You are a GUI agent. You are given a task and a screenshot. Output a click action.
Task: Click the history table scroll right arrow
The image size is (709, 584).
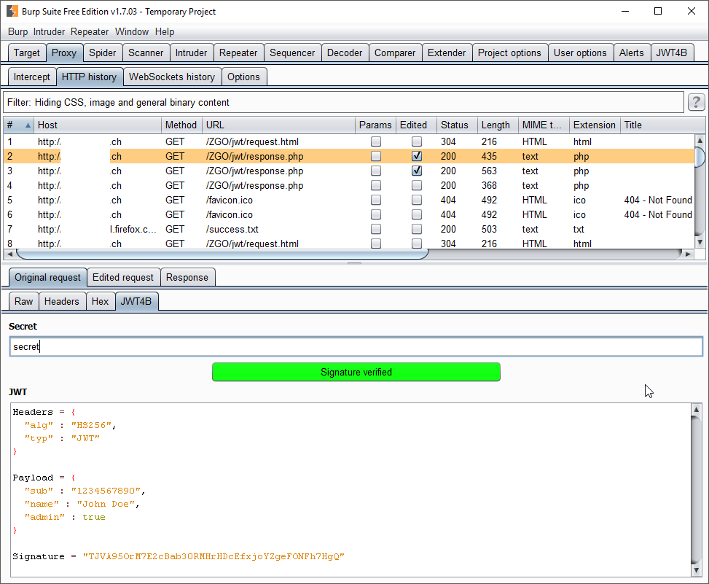(x=688, y=254)
